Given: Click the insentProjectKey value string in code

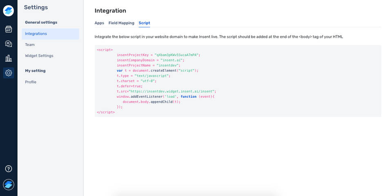Looking at the screenshot, I should coord(176,55).
